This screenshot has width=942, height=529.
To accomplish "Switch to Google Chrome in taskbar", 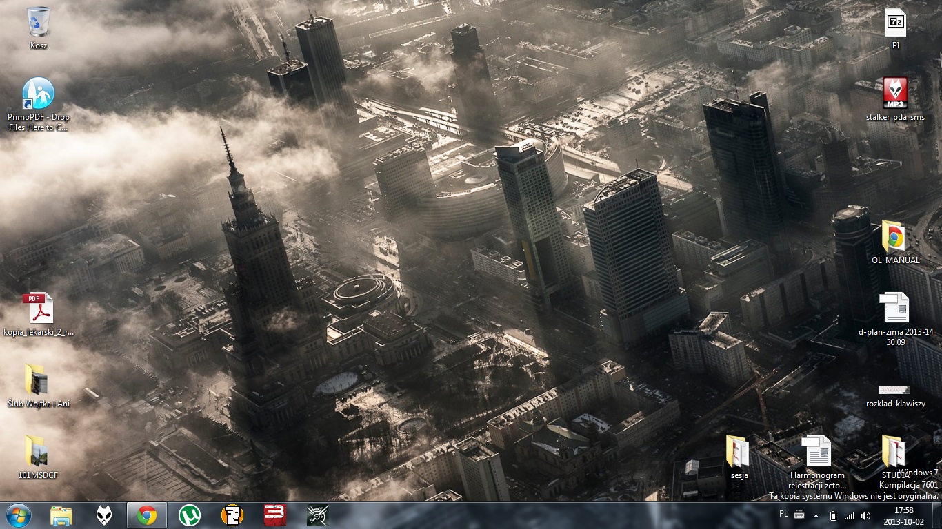I will tap(146, 515).
